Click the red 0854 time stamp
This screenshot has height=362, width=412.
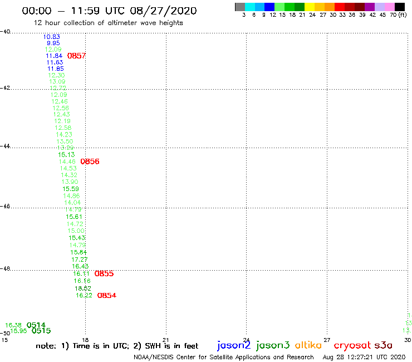[x=107, y=295]
